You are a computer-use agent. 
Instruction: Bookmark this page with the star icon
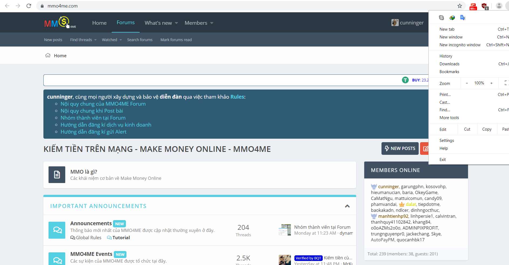coord(460,6)
